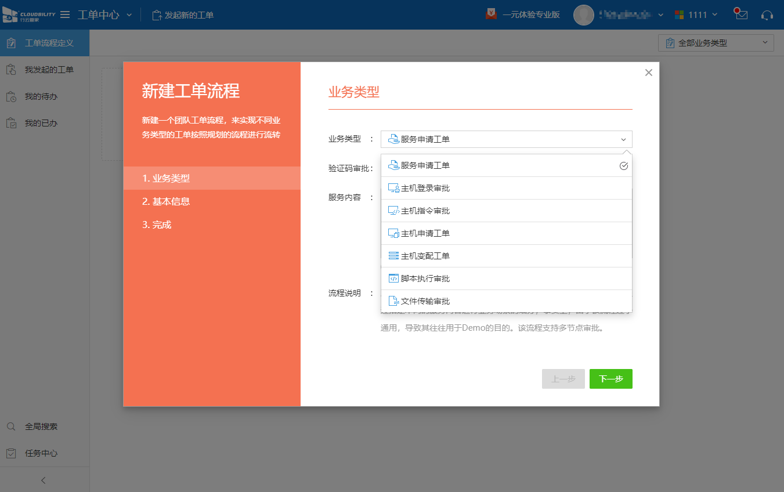
Task: Click the green 下一步 button
Action: click(x=610, y=379)
